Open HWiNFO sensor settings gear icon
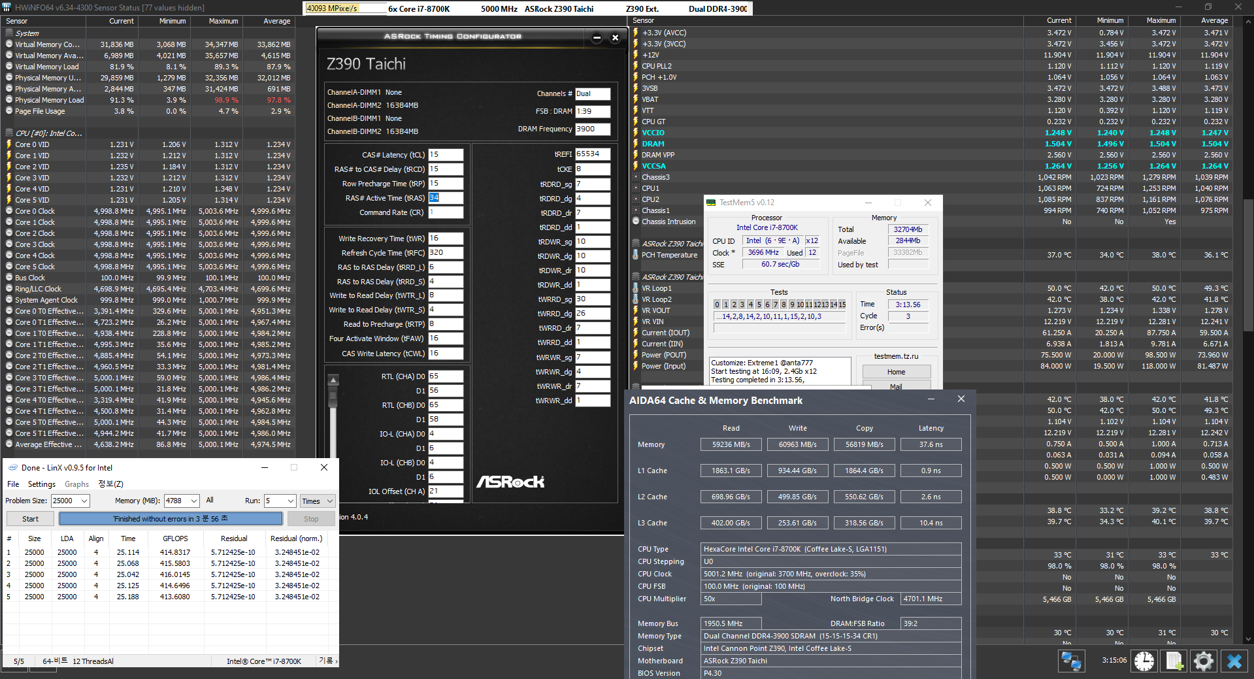The height and width of the screenshot is (679, 1254). 1203,661
